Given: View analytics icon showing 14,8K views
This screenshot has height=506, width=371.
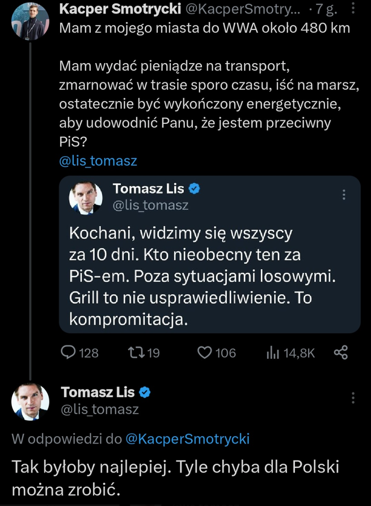Looking at the screenshot, I should point(273,353).
